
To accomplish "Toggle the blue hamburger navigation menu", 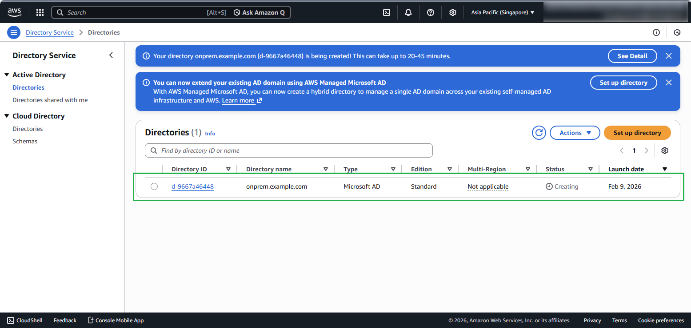I will [x=14, y=32].
